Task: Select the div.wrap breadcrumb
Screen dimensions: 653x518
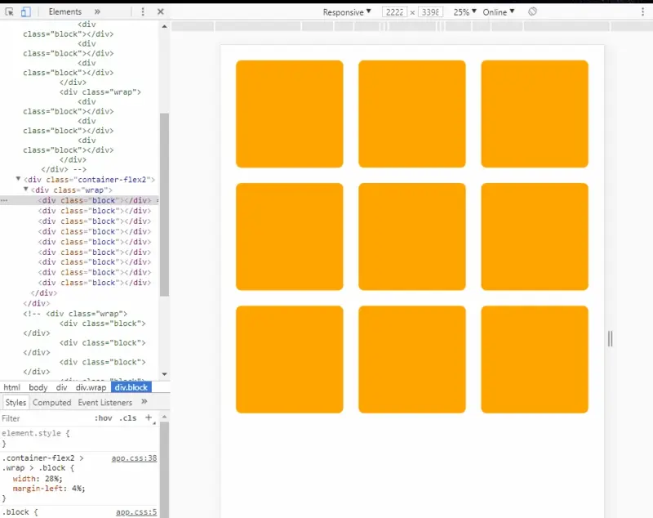Action: coord(91,387)
